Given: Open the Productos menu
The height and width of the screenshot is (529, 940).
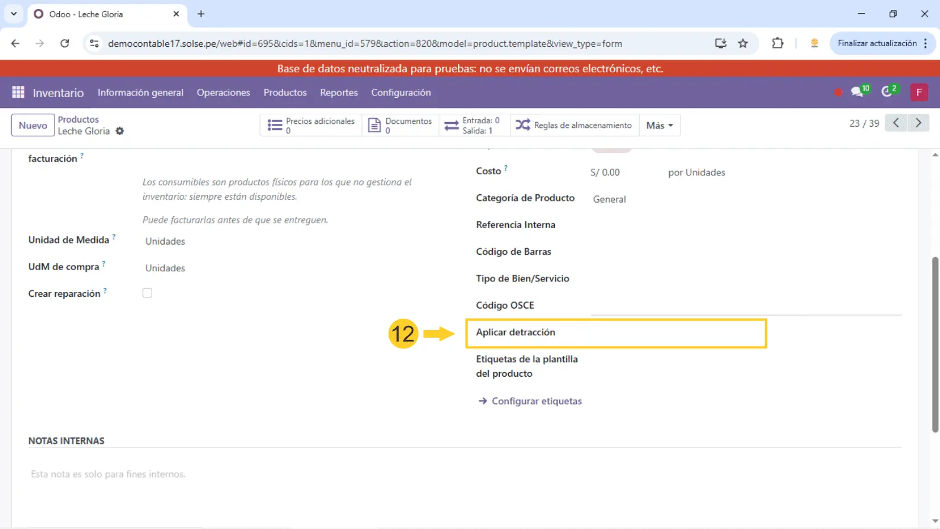Looking at the screenshot, I should point(285,92).
